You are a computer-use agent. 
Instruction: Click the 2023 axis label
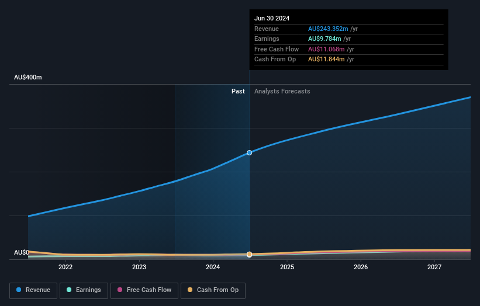coord(139,267)
